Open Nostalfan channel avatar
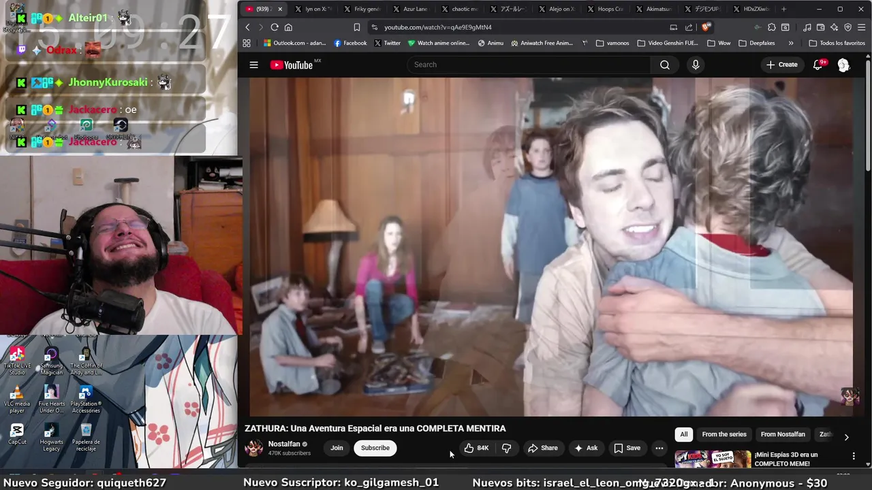The image size is (872, 490). pyautogui.click(x=254, y=448)
